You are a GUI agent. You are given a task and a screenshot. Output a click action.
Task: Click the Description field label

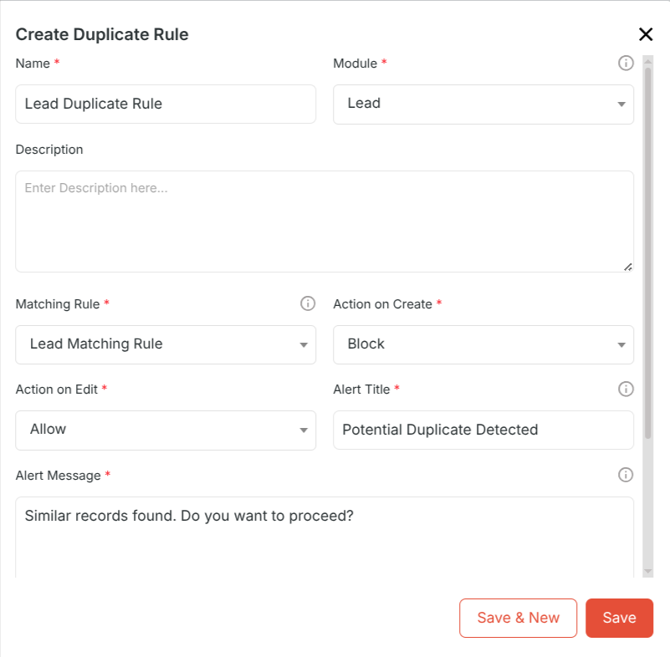point(49,150)
